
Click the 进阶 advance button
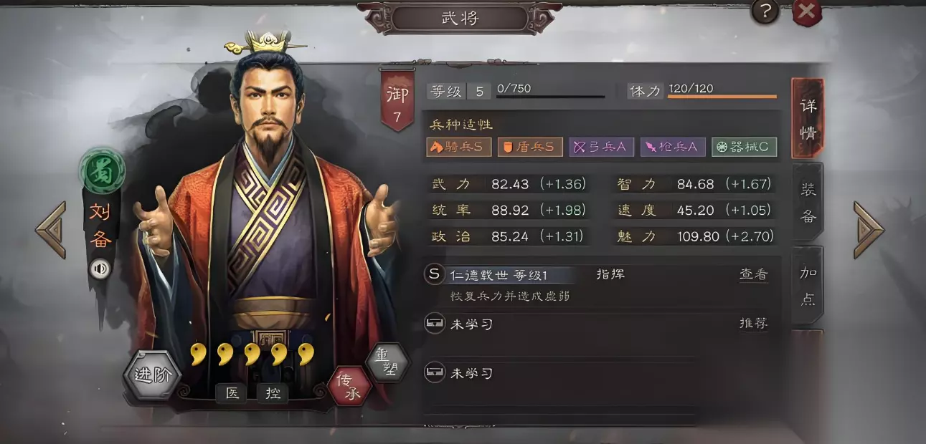coord(152,375)
